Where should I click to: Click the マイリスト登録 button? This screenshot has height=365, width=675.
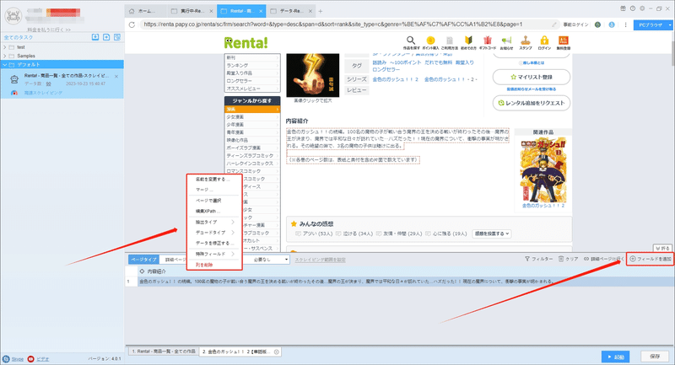[x=532, y=77]
